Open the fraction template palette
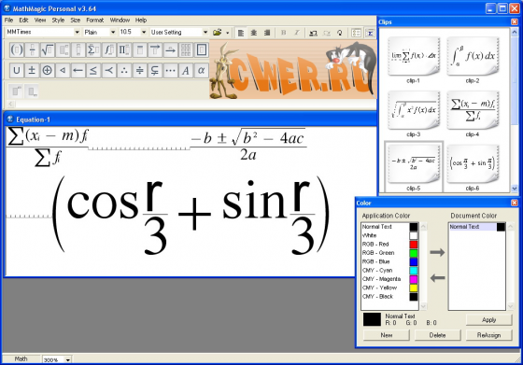The width and height of the screenshot is (523, 365). point(32,50)
